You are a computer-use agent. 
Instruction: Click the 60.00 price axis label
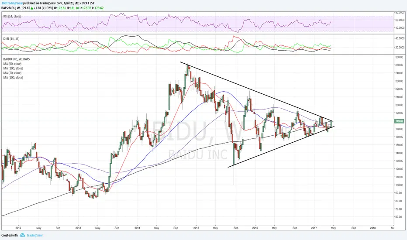(399, 217)
